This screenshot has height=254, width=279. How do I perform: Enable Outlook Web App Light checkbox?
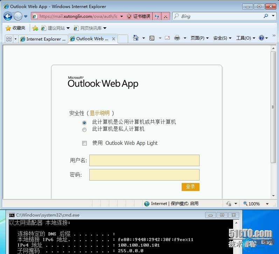[x=84, y=143]
